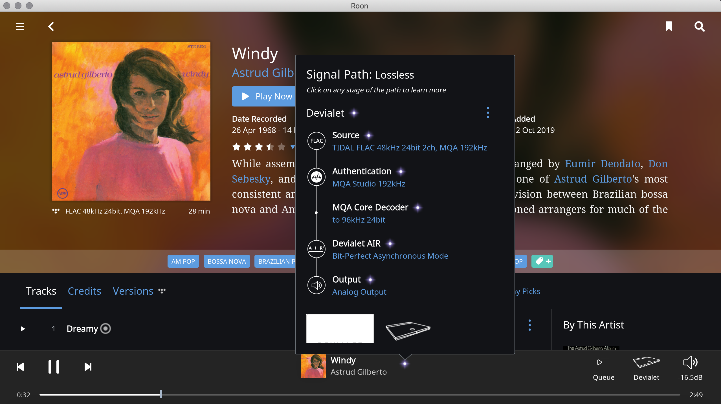Image resolution: width=721 pixels, height=404 pixels.
Task: Click now playing album thumbnail in footer
Action: point(313,366)
